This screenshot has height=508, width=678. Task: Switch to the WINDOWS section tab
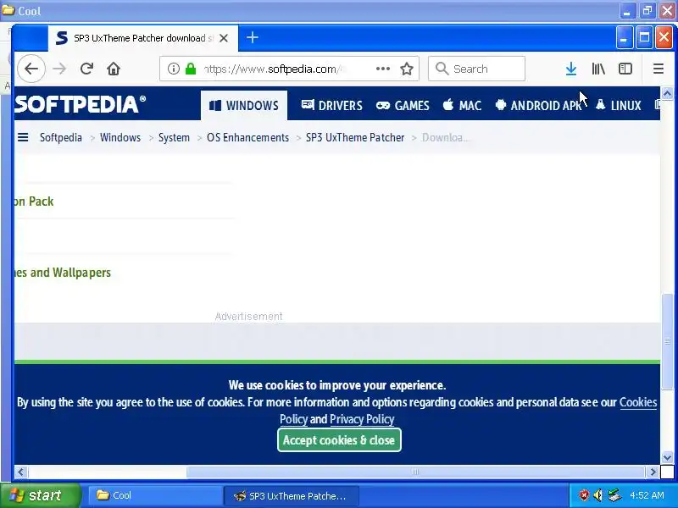pyautogui.click(x=244, y=105)
